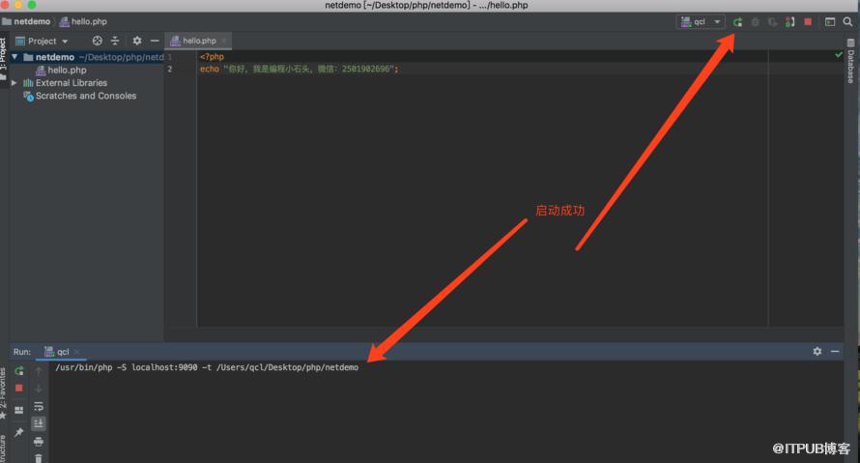
Task: Click the Run with Coverage icon
Action: click(x=773, y=22)
